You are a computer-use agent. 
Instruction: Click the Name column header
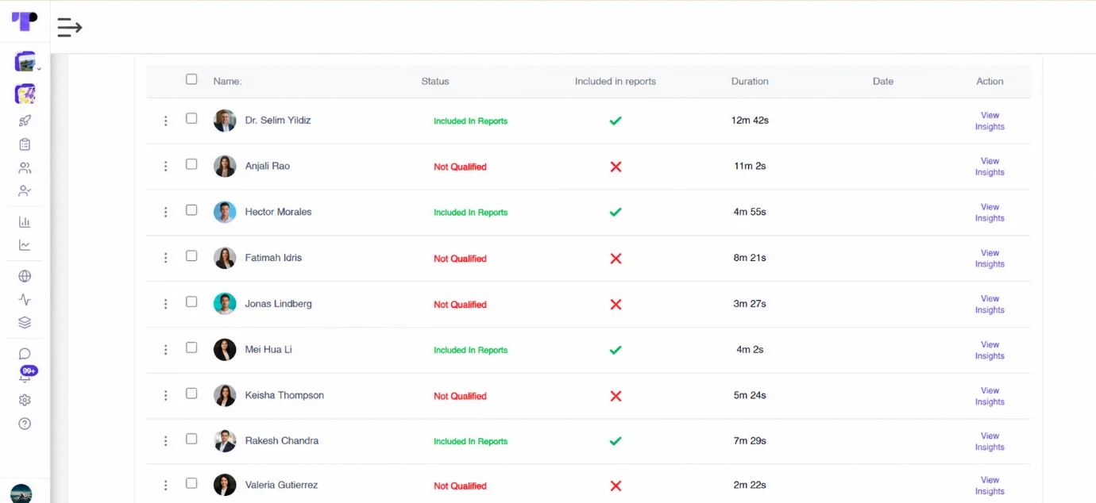coord(227,81)
